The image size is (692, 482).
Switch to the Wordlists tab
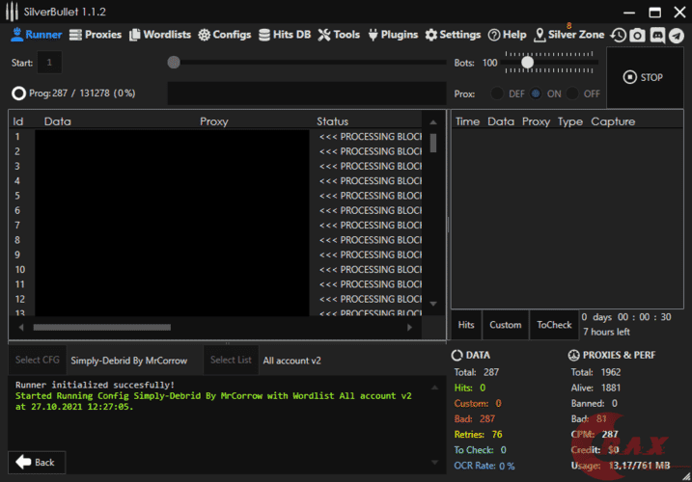tap(159, 35)
